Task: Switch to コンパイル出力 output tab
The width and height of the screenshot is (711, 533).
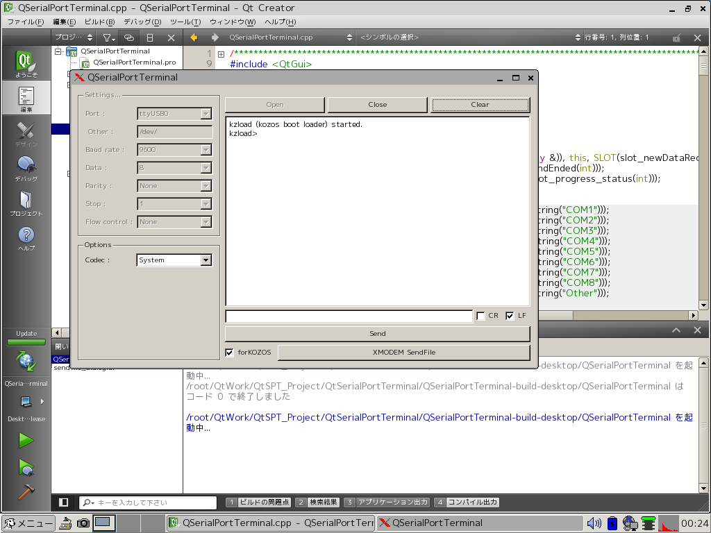Action: [x=467, y=502]
